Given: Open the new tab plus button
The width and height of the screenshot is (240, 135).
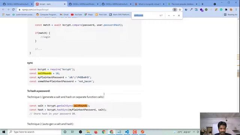Looking at the screenshot, I should coord(202,4).
